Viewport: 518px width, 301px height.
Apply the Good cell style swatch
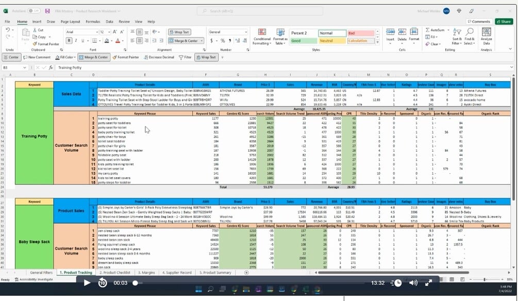pos(303,41)
